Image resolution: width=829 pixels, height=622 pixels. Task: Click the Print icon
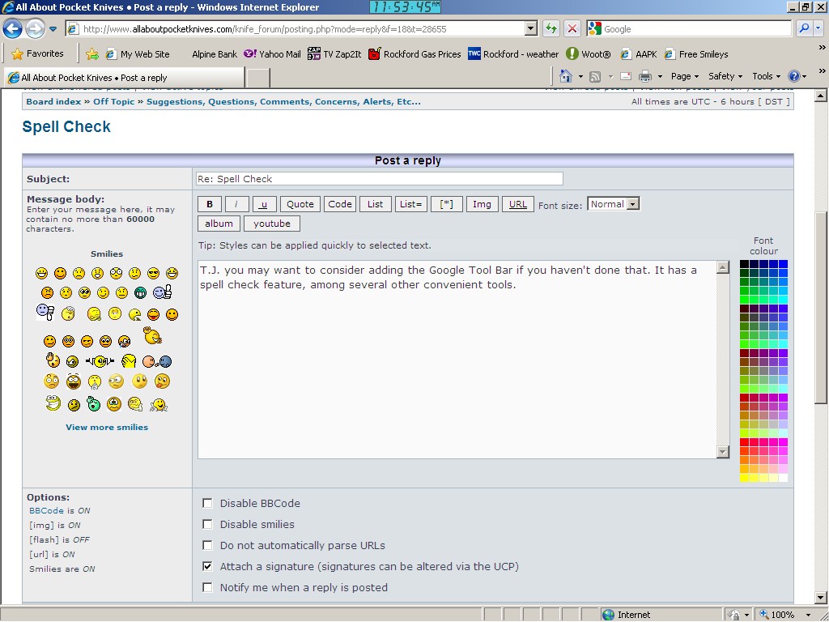645,77
